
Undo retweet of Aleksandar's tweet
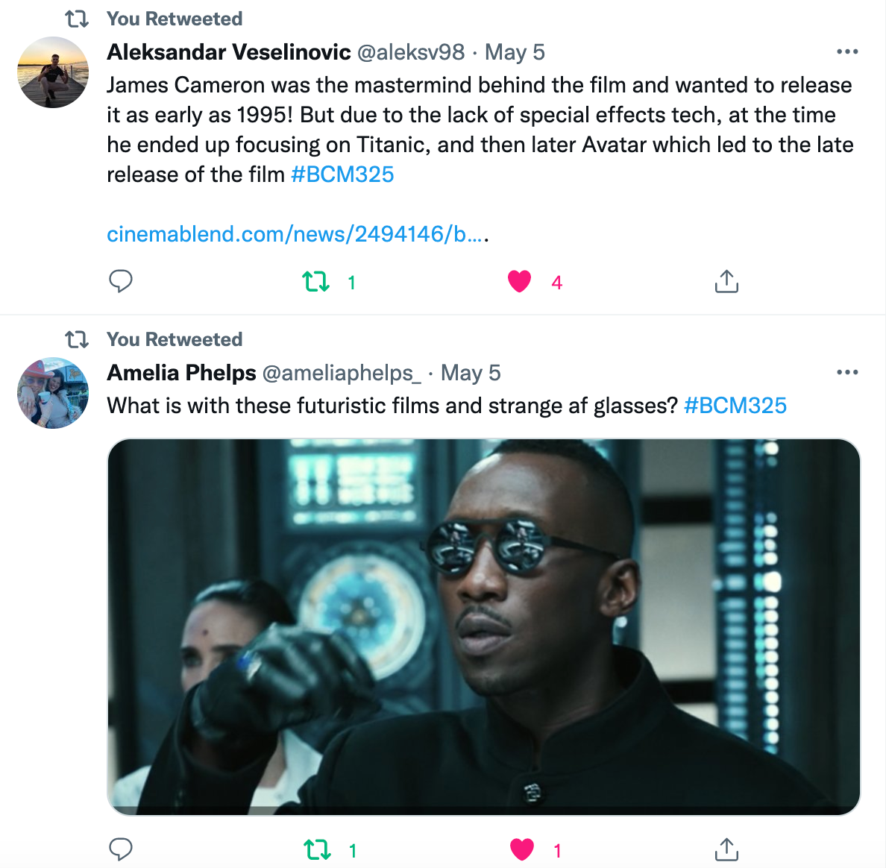click(x=316, y=282)
